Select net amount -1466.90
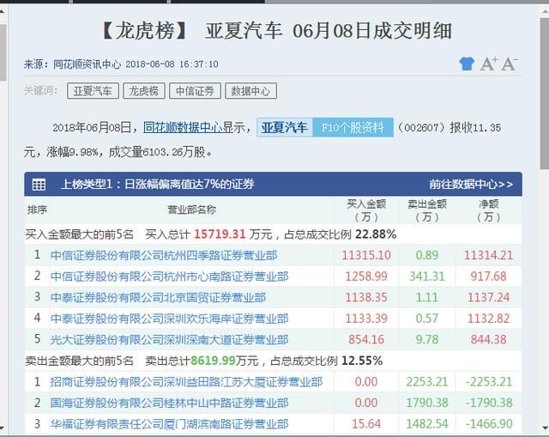Screen dimensions: 549x437 [x=489, y=424]
